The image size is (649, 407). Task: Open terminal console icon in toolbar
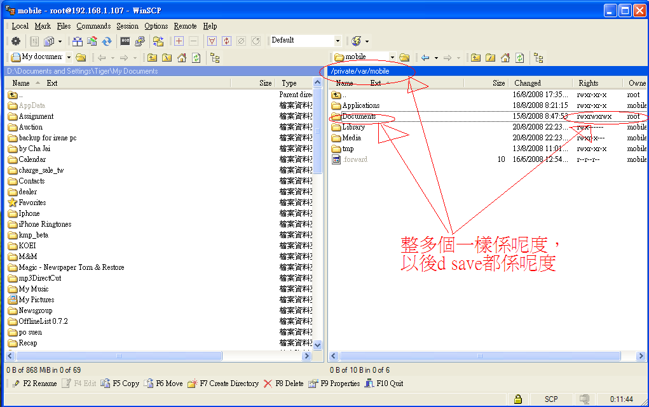(x=125, y=41)
